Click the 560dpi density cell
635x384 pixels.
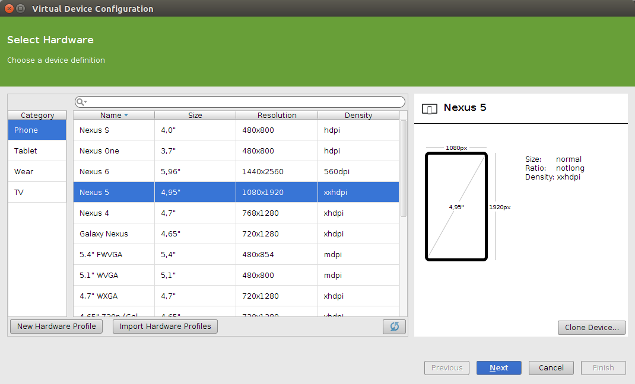[358, 171]
